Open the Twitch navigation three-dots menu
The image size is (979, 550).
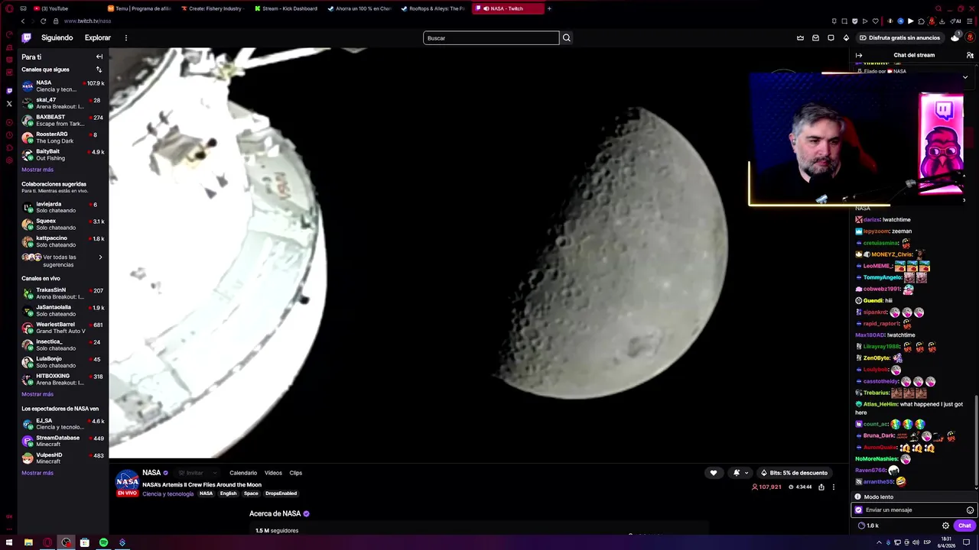[x=126, y=37]
